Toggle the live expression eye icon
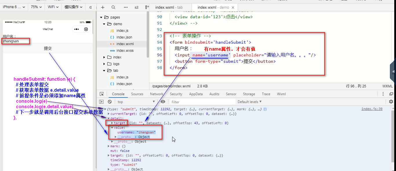Viewport: 396px width, 171px height. [x=163, y=102]
